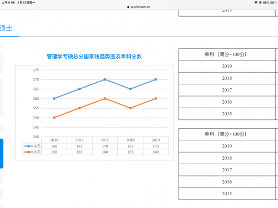Click the B类 2018 data point at 155
Image resolution: width=278 pixels, height=208 pixels.
coord(131,108)
